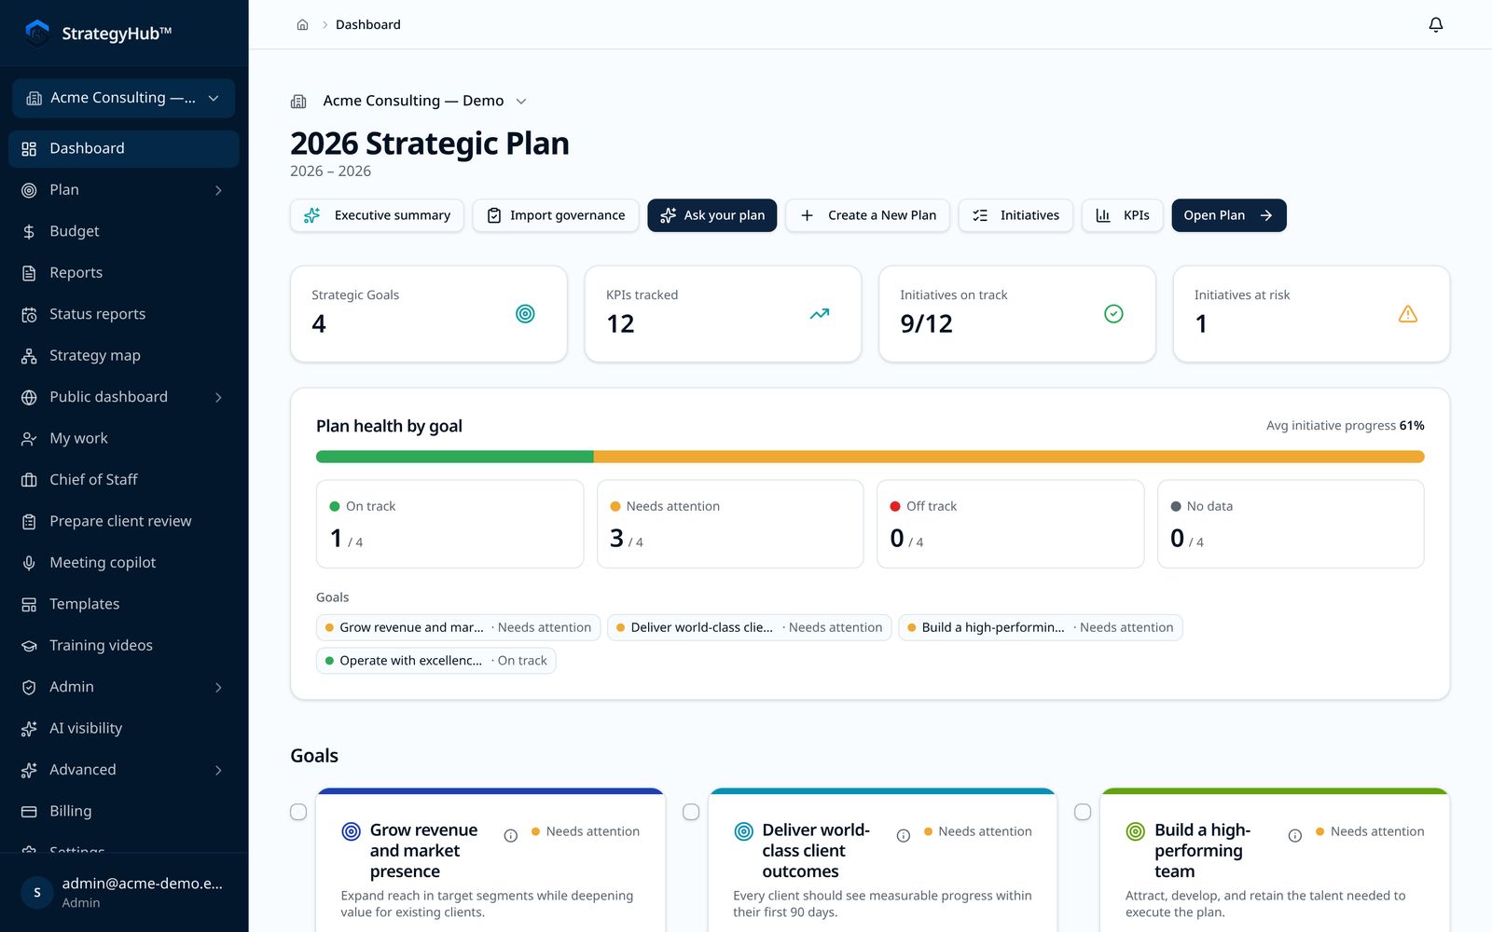Click the StrategyHub logo icon
Image resolution: width=1492 pixels, height=932 pixels.
coord(36,33)
